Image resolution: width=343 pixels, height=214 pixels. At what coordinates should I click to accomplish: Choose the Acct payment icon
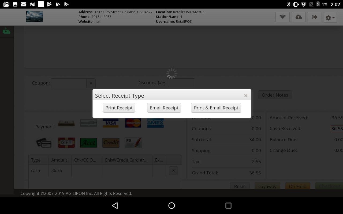[x=89, y=143]
